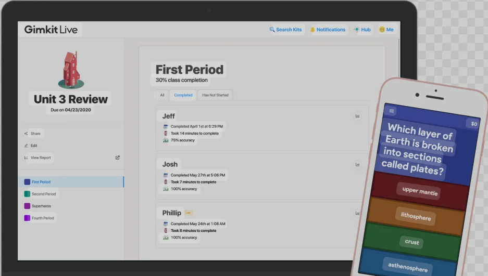Viewport: 488px width, 276px height.
Task: Open Phillip's report chart icon
Action: tap(358, 213)
